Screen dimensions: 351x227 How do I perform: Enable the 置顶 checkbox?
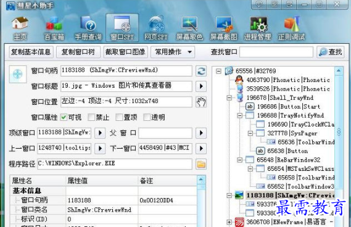pos(119,117)
